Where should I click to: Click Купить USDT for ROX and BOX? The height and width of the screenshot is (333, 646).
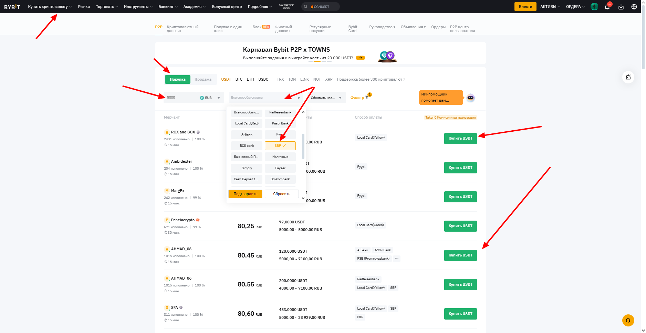click(x=460, y=139)
